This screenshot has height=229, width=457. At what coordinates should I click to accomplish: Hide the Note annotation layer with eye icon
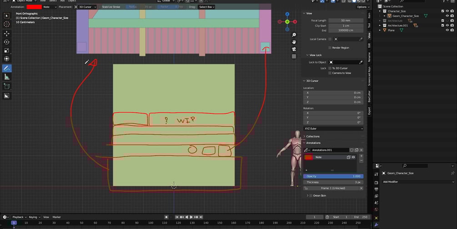pyautogui.click(x=353, y=157)
